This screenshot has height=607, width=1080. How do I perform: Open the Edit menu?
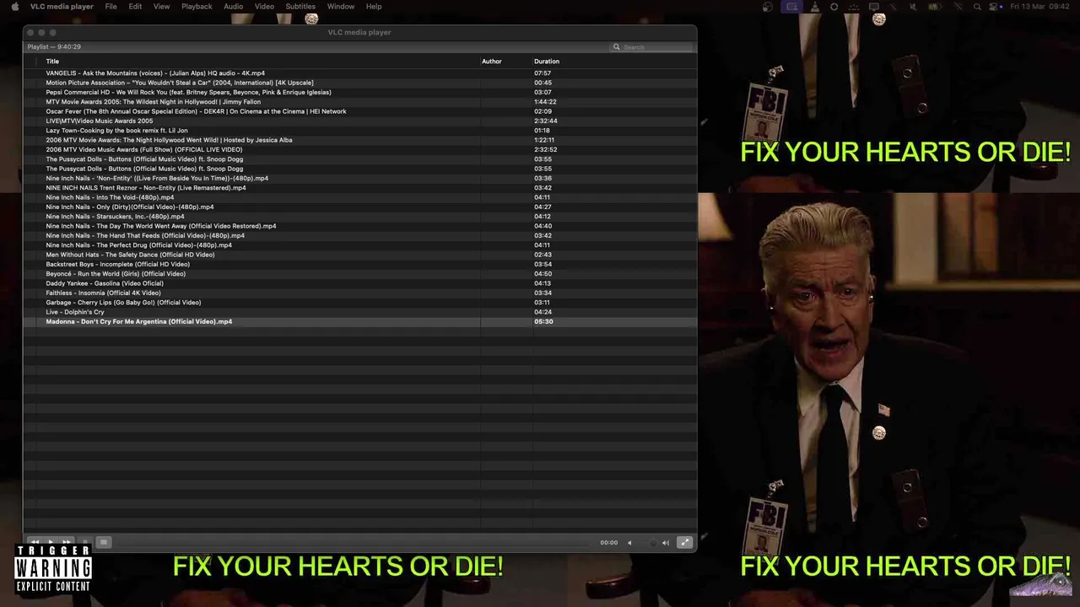pos(135,6)
